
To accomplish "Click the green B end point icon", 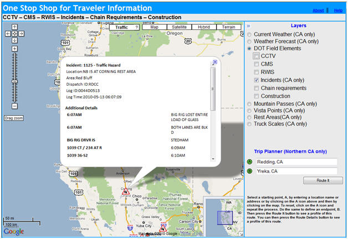I will point(250,171).
